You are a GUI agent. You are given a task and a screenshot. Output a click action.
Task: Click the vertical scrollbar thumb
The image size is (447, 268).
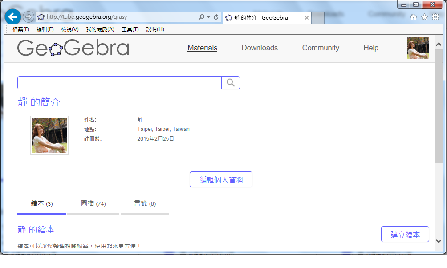coord(439,106)
